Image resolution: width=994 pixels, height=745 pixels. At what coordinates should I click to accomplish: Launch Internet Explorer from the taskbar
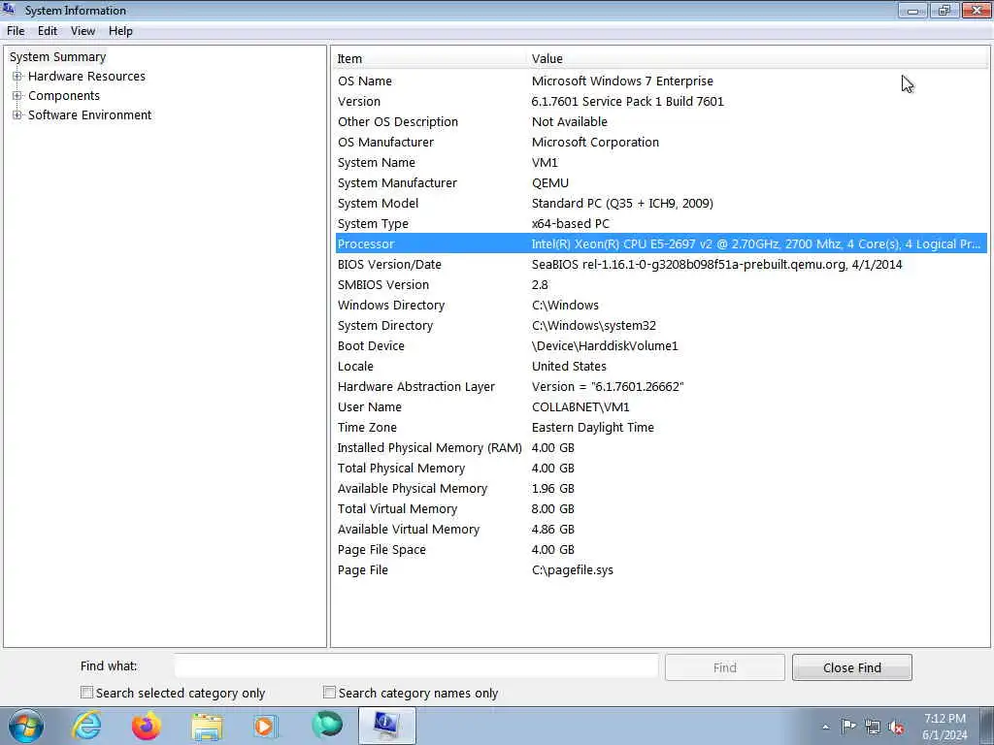pos(86,726)
